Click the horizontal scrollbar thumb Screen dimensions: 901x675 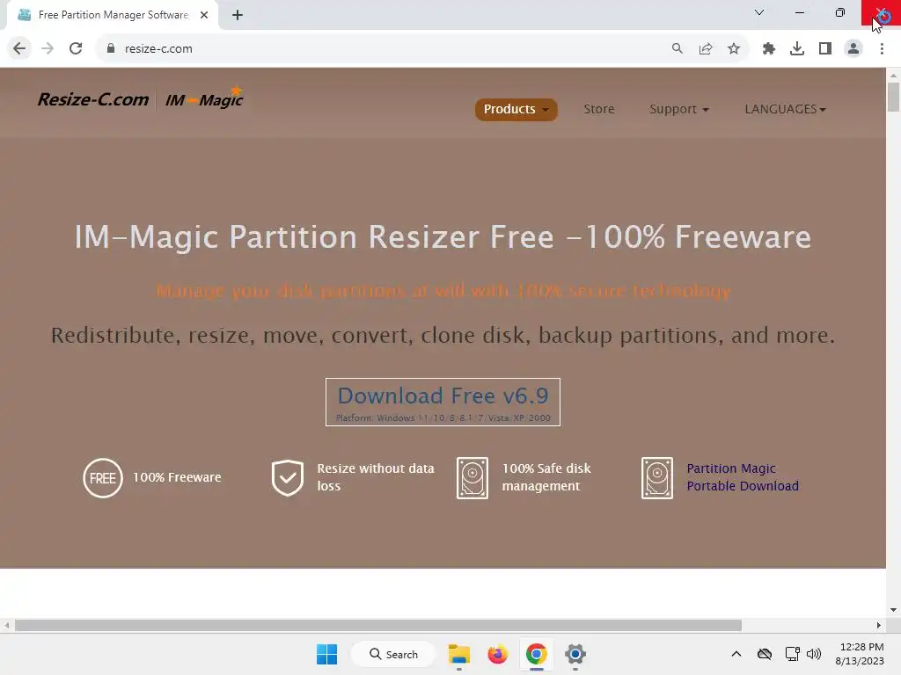(x=378, y=625)
